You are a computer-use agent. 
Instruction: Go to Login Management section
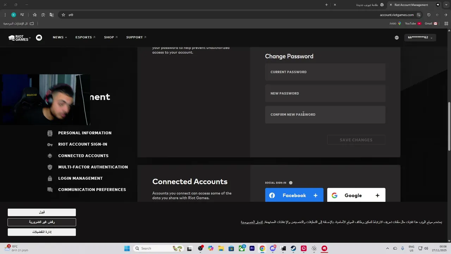(x=80, y=179)
